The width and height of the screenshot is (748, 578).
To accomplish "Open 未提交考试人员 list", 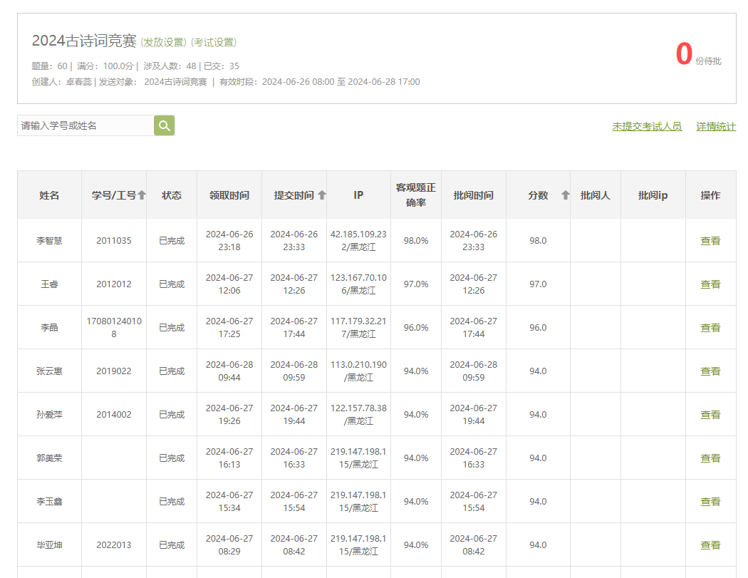I will (646, 126).
